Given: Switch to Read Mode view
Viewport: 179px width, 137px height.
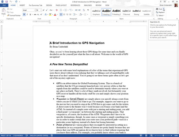Looking at the screenshot, I should pyautogui.click(x=141, y=136).
